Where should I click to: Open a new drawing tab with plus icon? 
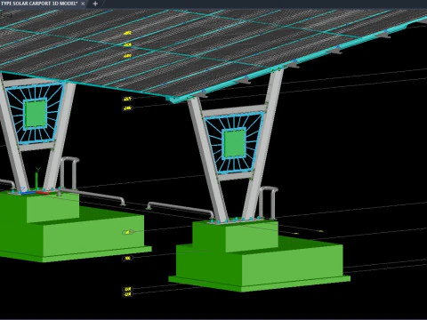pos(95,4)
